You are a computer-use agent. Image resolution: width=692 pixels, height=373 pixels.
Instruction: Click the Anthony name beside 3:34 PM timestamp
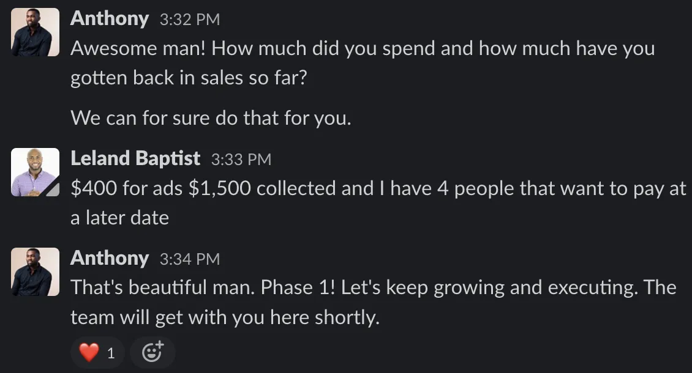110,259
